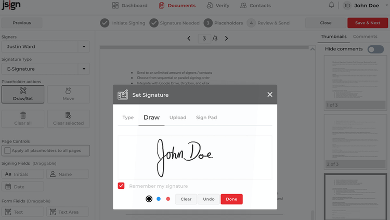Open the Comments tab

pos(365,36)
